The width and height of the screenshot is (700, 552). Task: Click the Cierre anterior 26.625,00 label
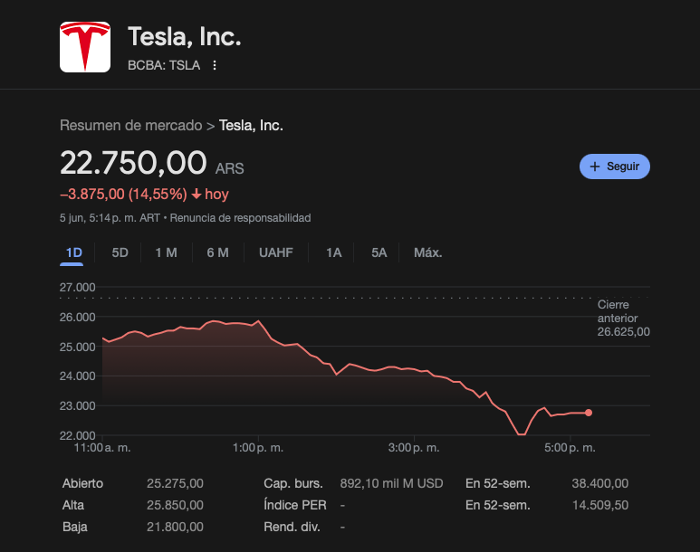click(623, 319)
